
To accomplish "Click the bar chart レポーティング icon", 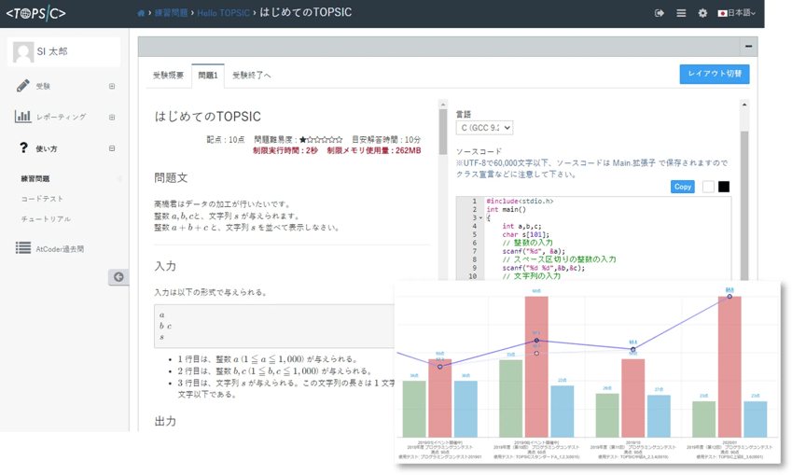I will [x=23, y=117].
